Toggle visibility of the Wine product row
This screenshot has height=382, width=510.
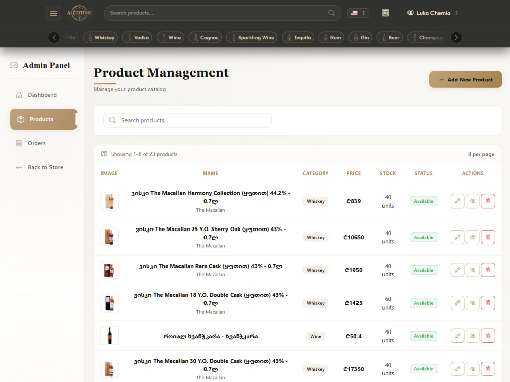[473, 336]
